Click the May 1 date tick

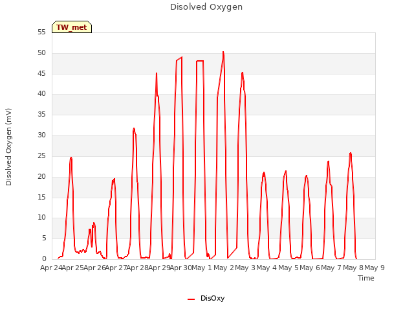202,268
